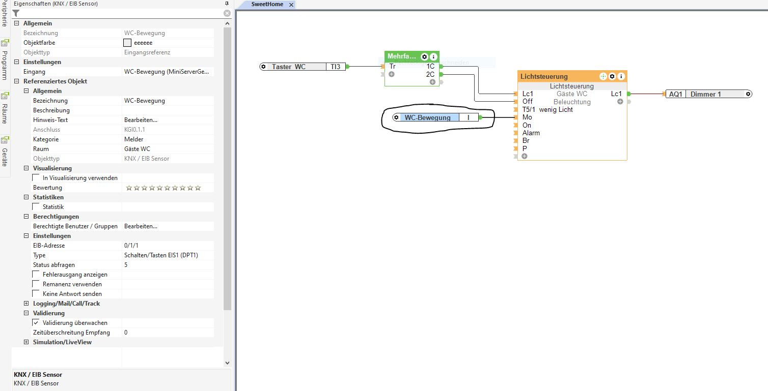Switch to the SweetHome page tab
The width and height of the screenshot is (768, 391).
267,5
